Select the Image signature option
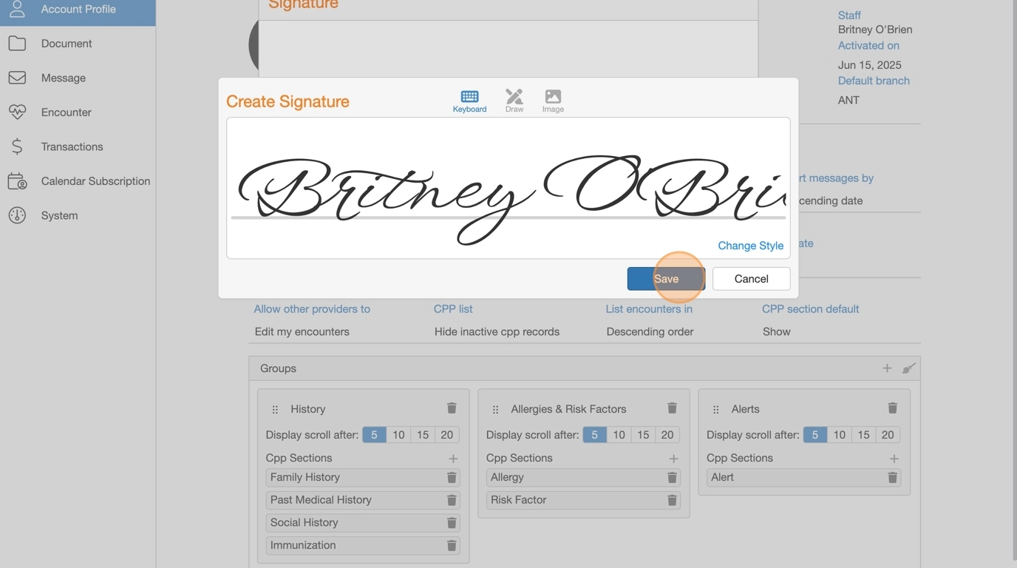Screen dimensions: 1017x568 pyautogui.click(x=553, y=101)
